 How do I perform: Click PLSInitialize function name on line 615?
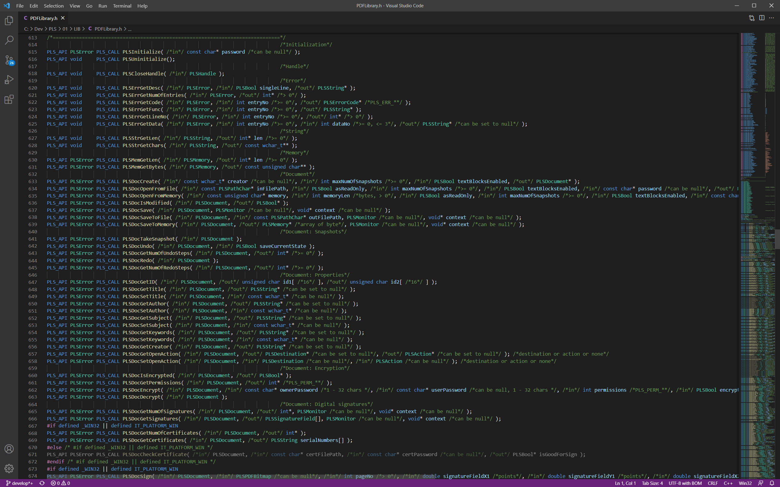click(141, 52)
